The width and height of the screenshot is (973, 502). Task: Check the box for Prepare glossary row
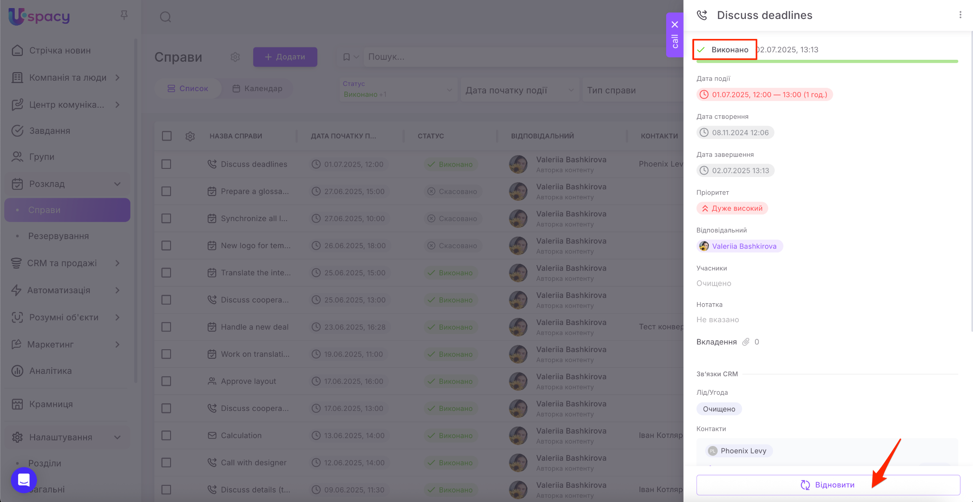click(166, 191)
